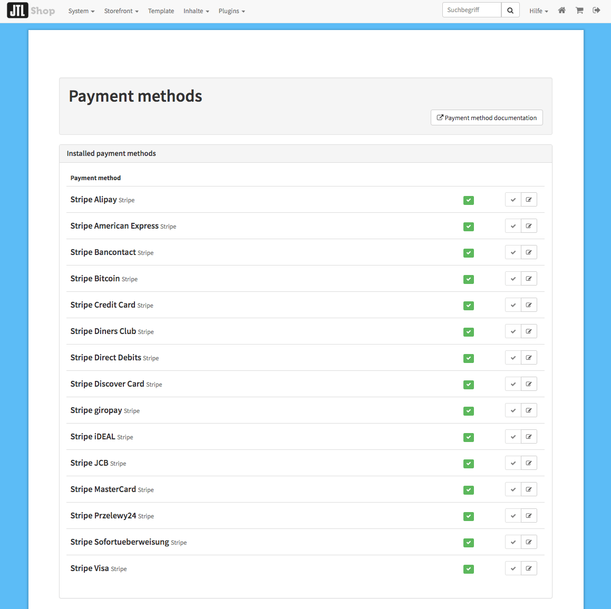The image size is (611, 609).
Task: Click the checkmark button for Stripe giropay
Action: 513,410
